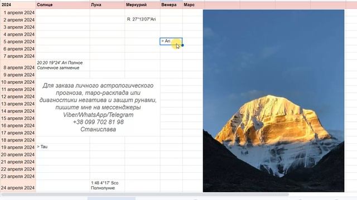This screenshot has width=357, height=200.
Task: Click the '24 апреля 2024' date cell
Action: (x=18, y=186)
